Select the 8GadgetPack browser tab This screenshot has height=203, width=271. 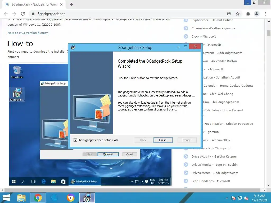[x=34, y=4]
